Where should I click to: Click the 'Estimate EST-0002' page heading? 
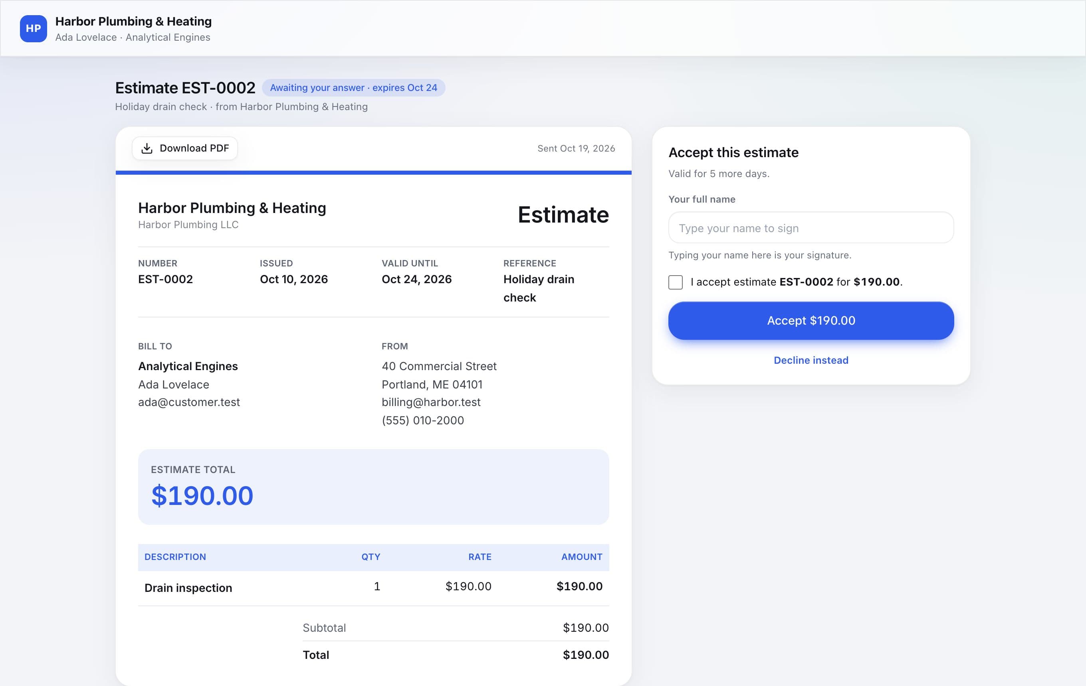(x=185, y=88)
